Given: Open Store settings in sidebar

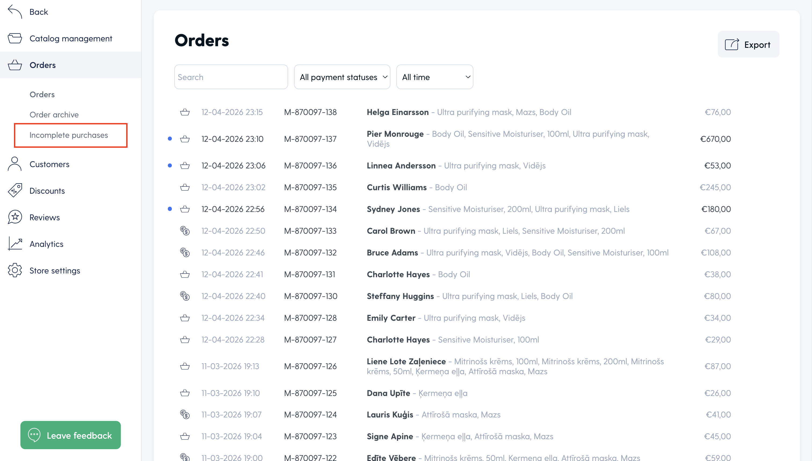Looking at the screenshot, I should click(71, 270).
